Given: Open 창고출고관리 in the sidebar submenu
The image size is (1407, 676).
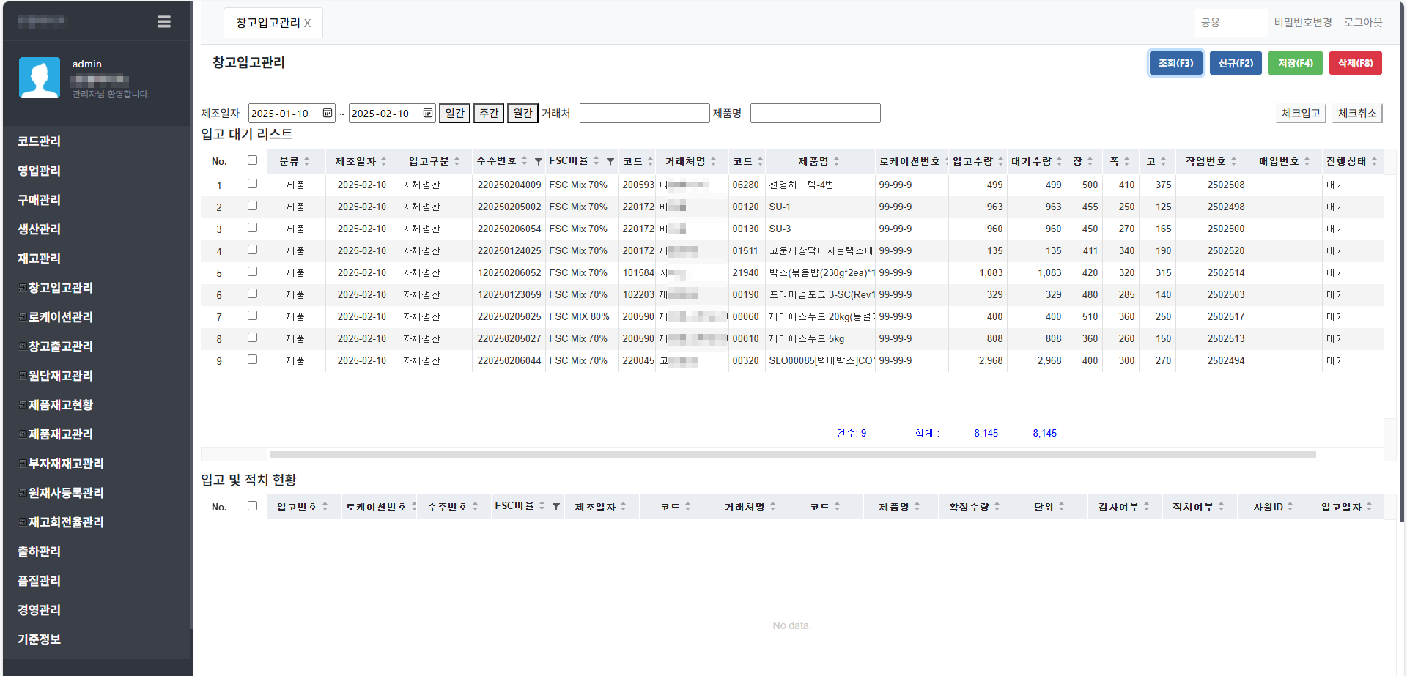Looking at the screenshot, I should coord(60,346).
